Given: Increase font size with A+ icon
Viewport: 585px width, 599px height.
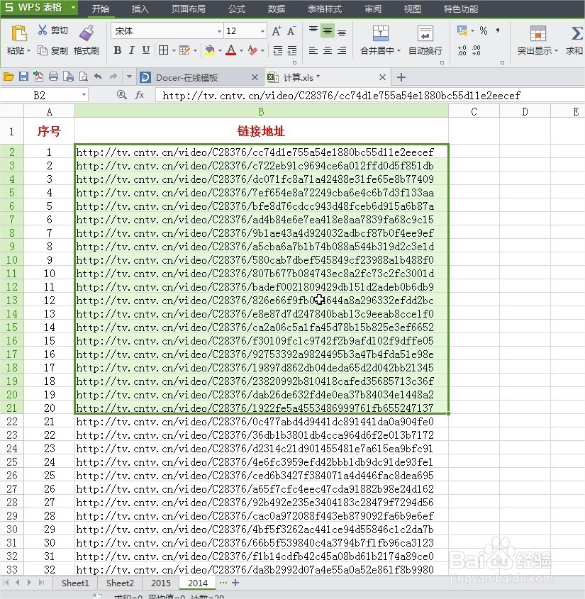Looking at the screenshot, I should point(277,31).
